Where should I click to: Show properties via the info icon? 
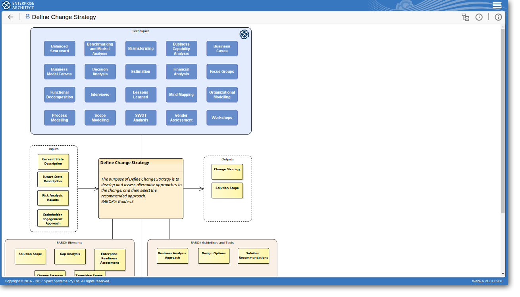click(498, 17)
